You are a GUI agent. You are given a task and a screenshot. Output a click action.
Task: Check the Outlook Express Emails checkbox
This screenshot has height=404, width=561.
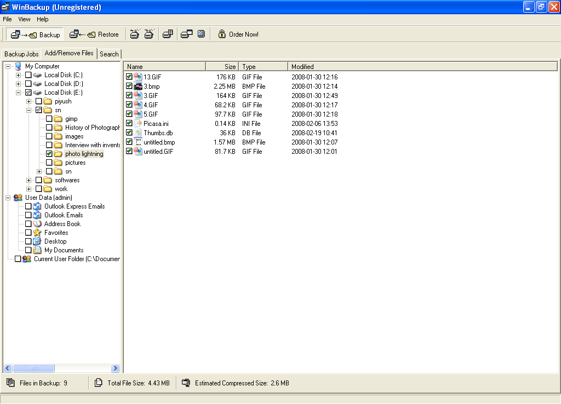[x=28, y=206]
